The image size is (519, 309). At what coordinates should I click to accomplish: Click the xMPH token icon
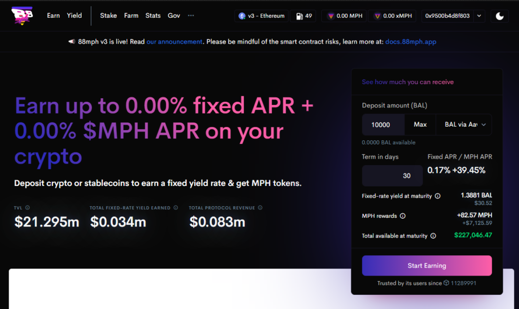pos(377,16)
